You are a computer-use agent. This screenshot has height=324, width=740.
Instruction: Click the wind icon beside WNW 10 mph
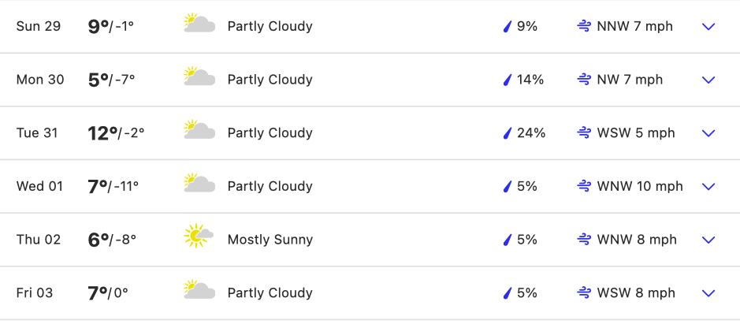point(584,187)
